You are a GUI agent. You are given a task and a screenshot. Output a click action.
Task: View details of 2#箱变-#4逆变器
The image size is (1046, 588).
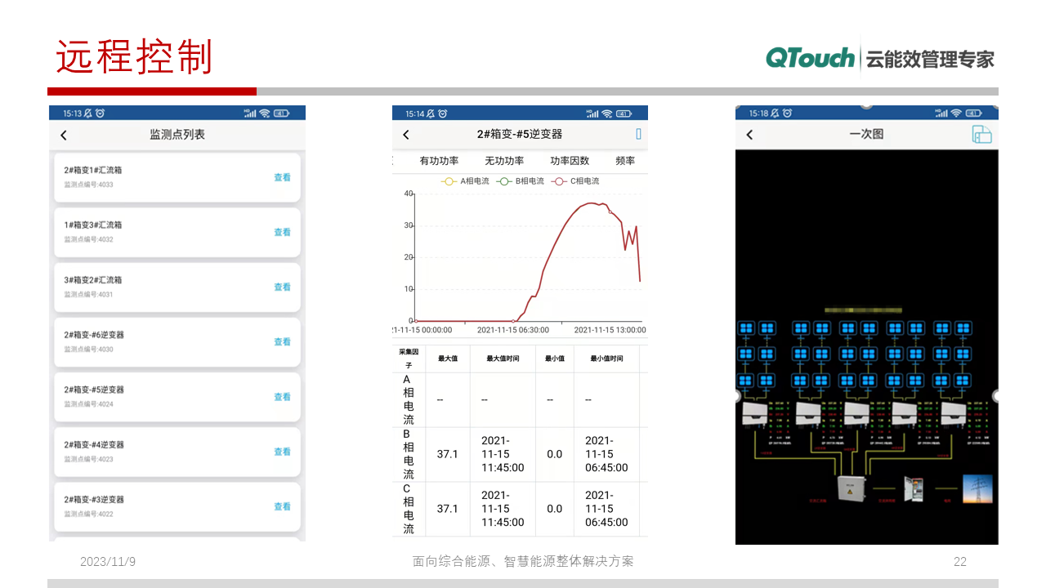pos(282,452)
